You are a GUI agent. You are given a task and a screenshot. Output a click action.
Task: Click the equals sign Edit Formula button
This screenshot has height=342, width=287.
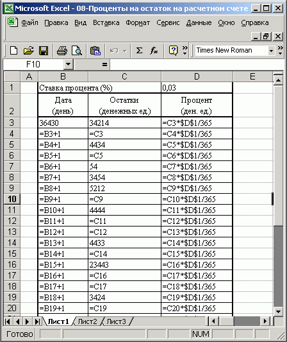(104, 64)
